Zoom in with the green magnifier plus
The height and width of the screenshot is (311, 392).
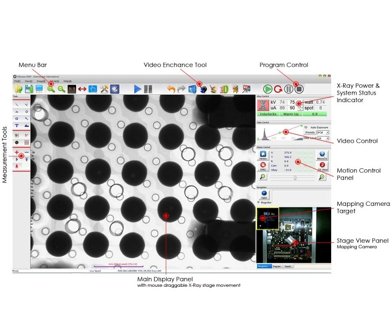51,89
